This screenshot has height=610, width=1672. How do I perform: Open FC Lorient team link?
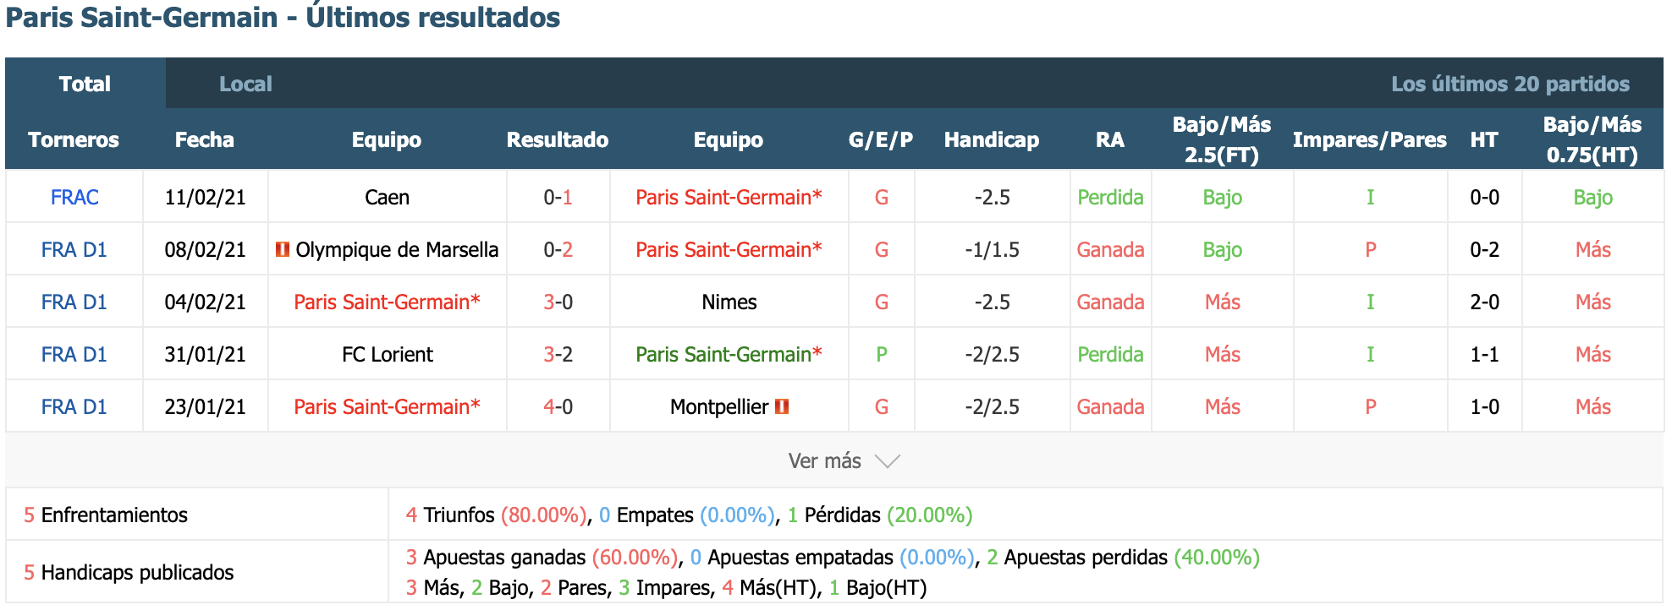(388, 354)
